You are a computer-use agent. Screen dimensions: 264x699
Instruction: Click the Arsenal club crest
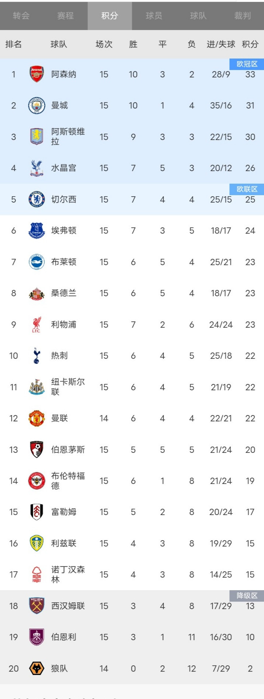(37, 74)
